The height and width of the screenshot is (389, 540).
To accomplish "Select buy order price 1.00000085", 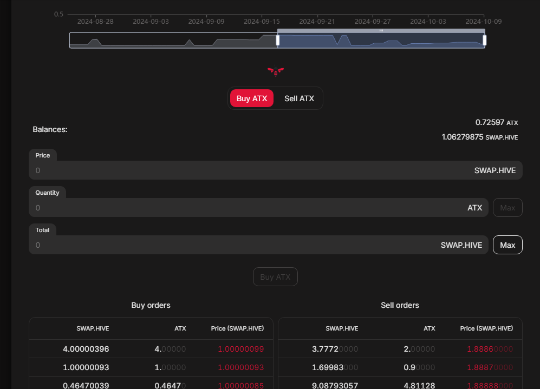I will tap(240, 386).
